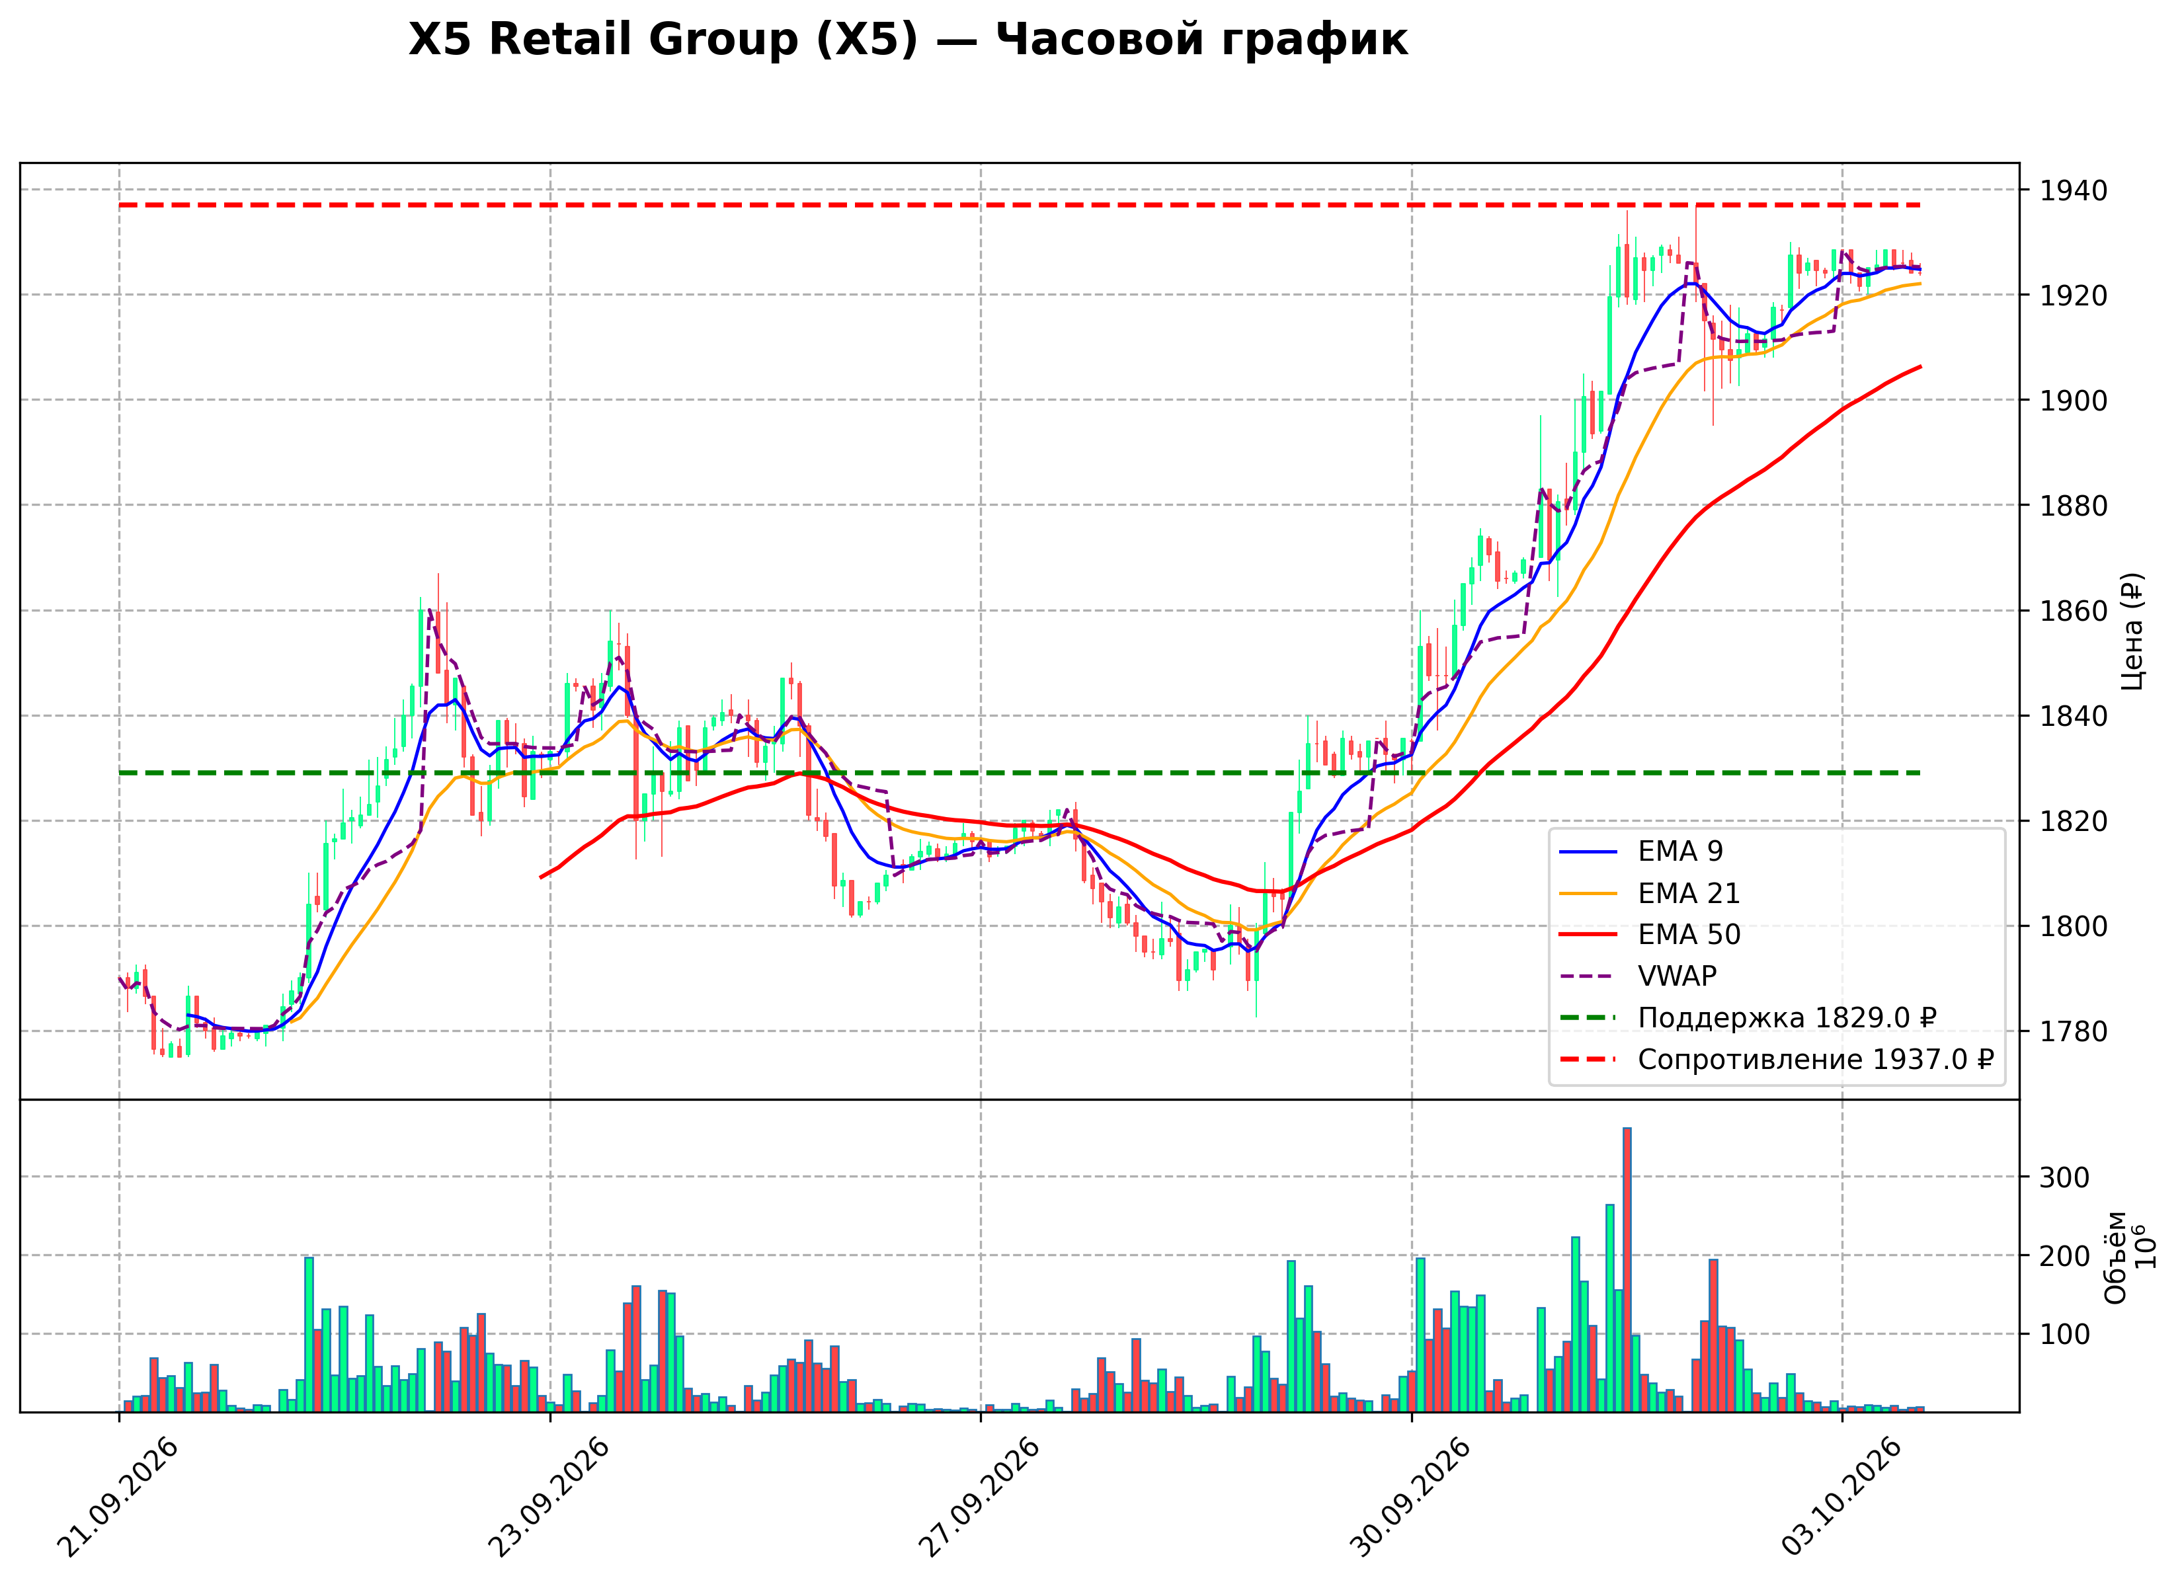Click legend entry 'Сопротивление 1937.0 ₽'
Screen dimensions: 2182x1582
(1776, 1060)
